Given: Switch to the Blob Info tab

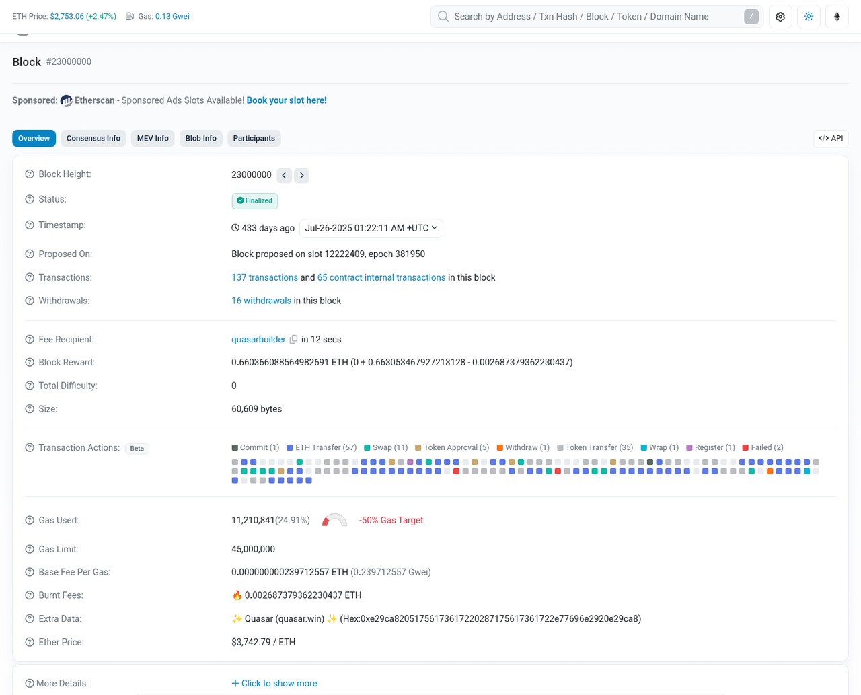Looking at the screenshot, I should (200, 139).
